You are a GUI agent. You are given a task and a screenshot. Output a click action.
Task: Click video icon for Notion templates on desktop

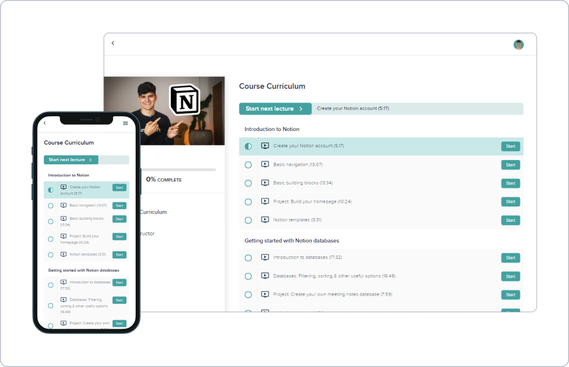(265, 220)
